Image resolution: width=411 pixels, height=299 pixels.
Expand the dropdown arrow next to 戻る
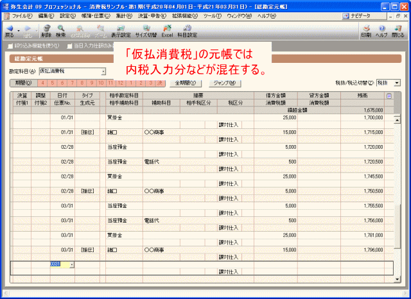point(19,31)
